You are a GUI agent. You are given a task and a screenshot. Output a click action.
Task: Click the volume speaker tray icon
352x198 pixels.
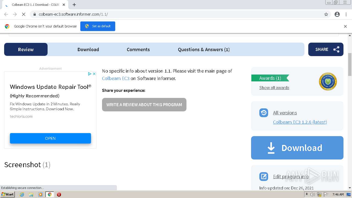pyautogui.click(x=313, y=194)
